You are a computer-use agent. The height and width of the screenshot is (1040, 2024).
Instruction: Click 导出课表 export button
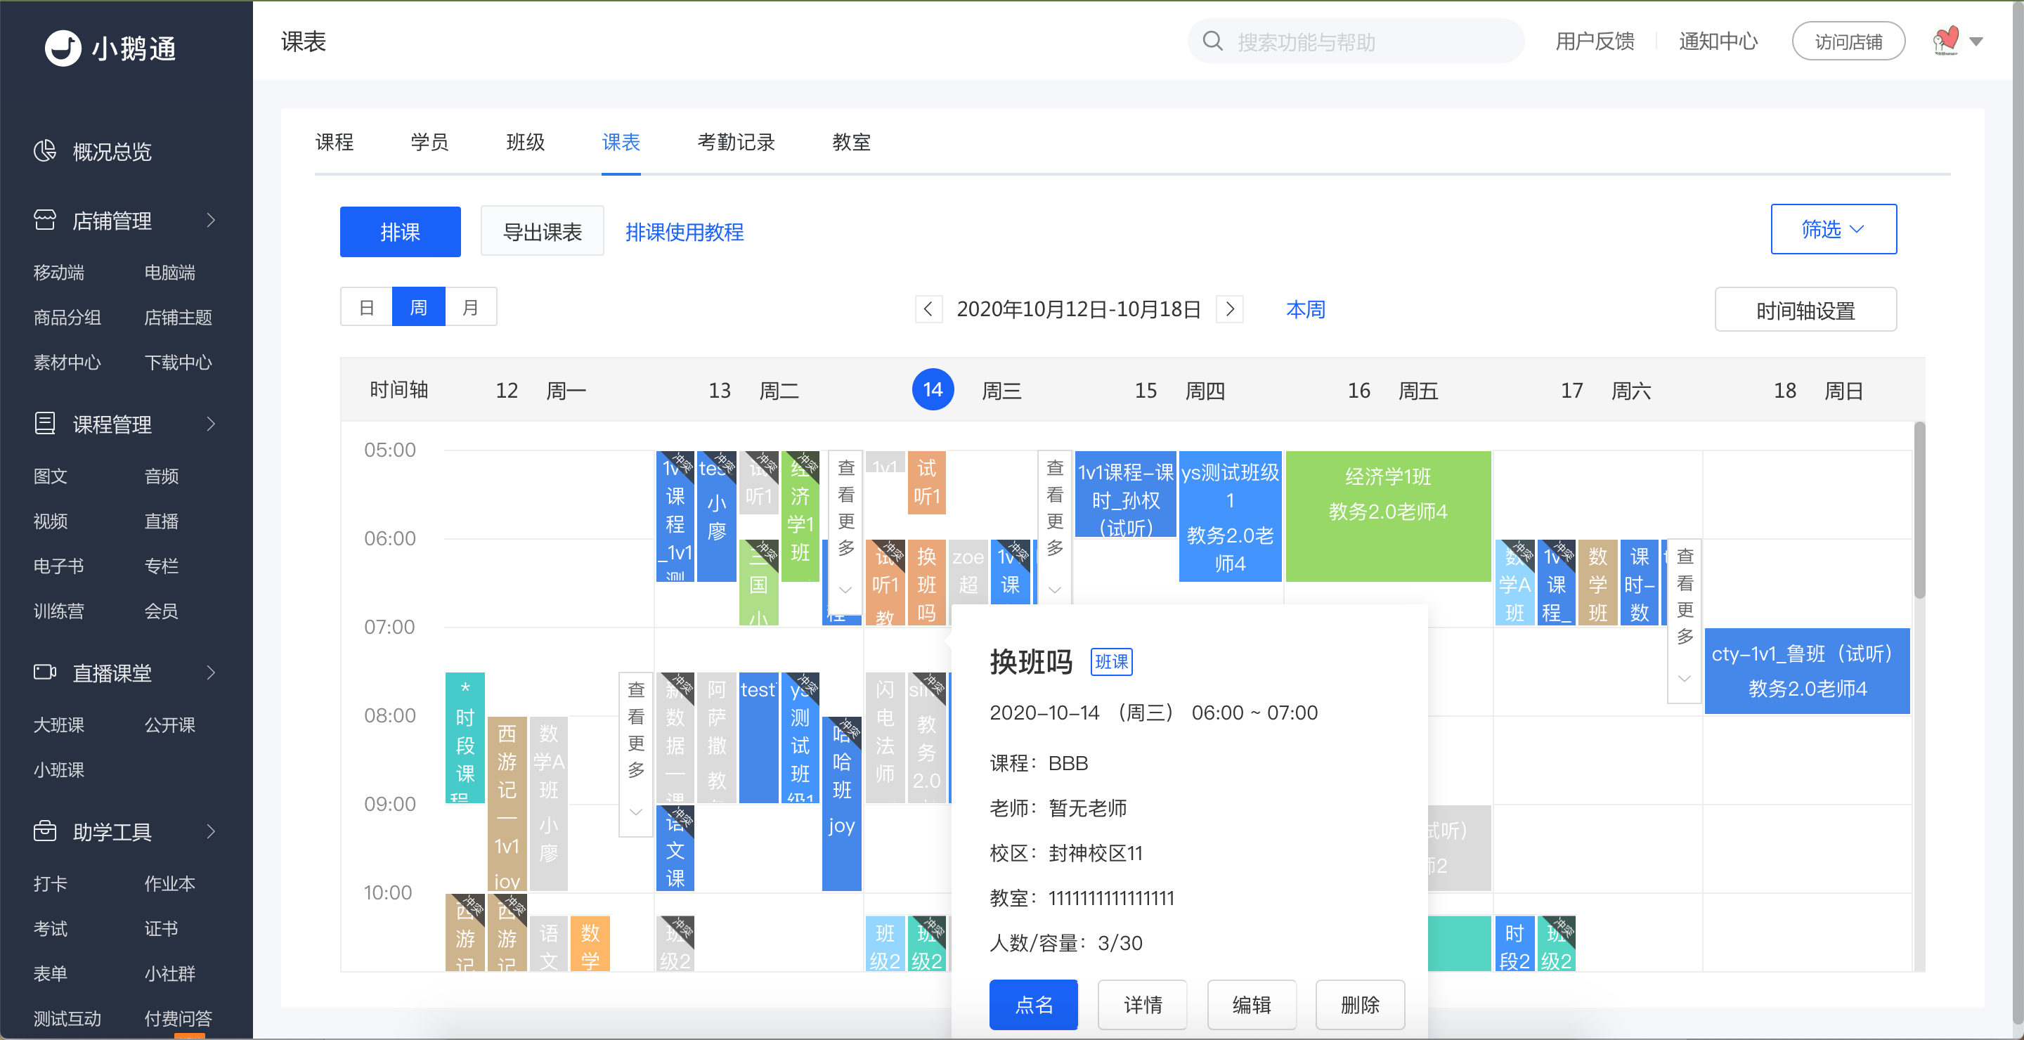tap(541, 232)
